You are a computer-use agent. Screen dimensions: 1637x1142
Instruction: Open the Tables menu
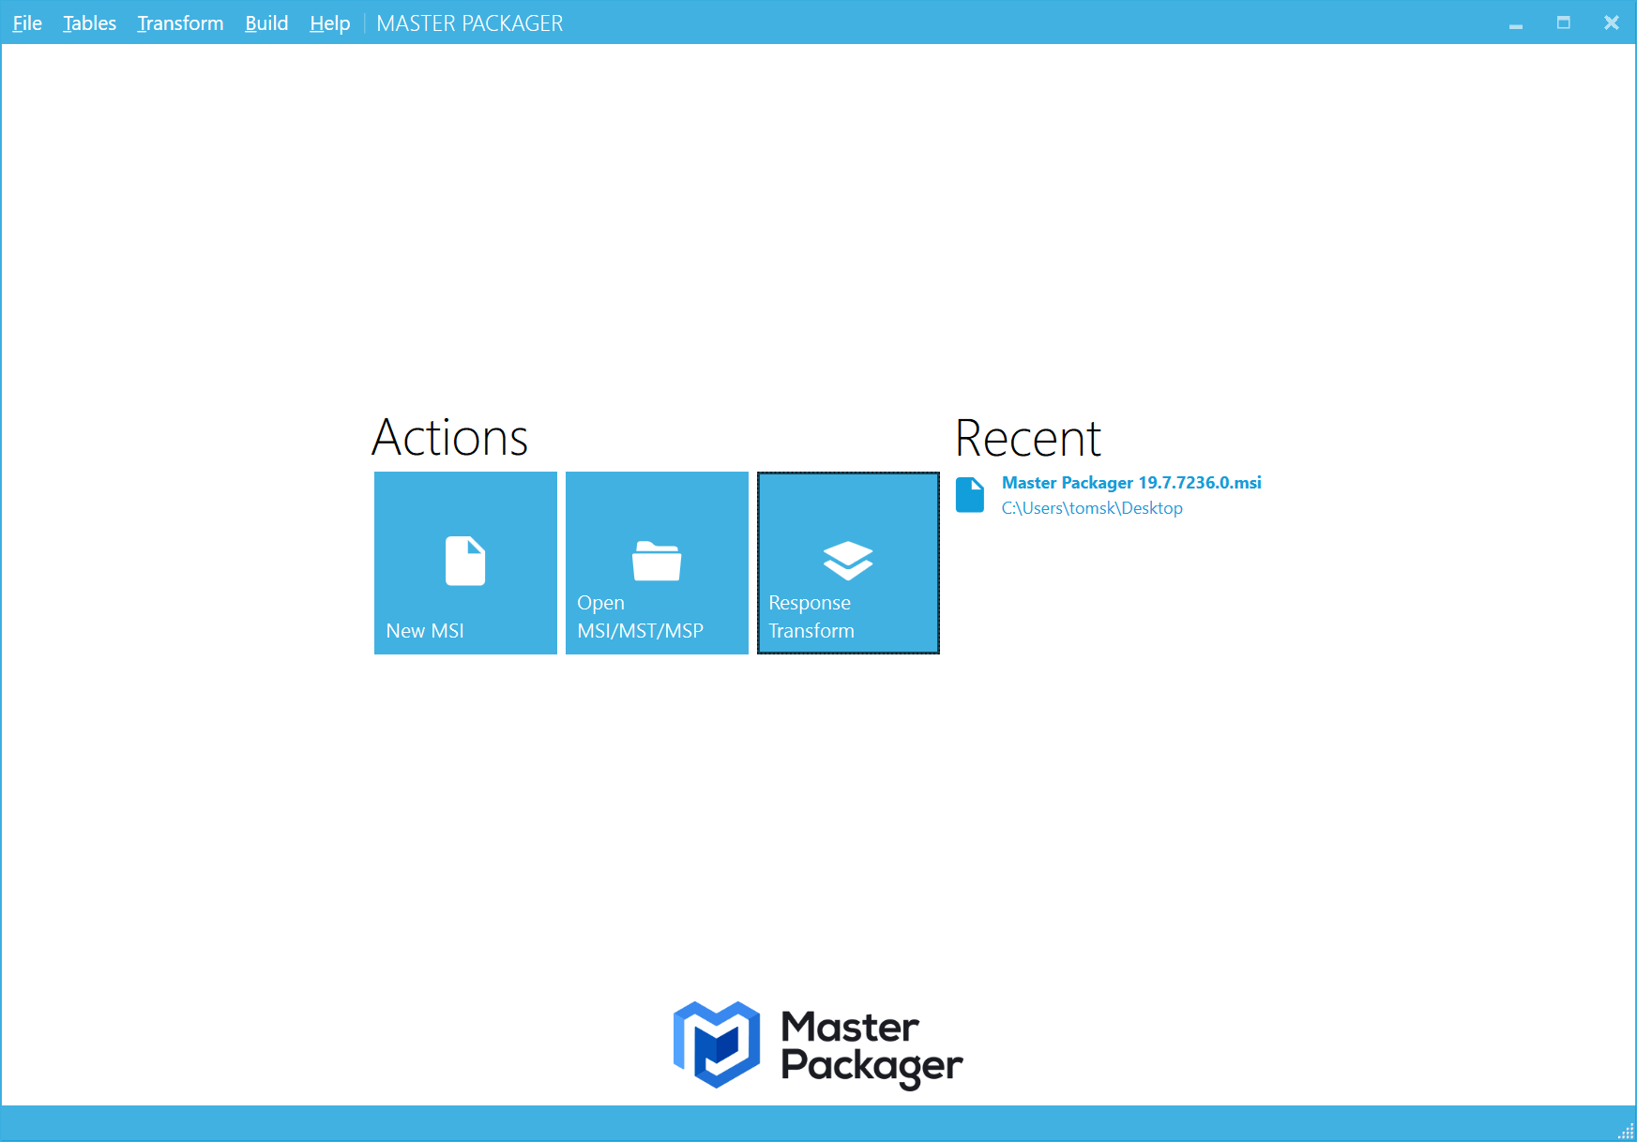pos(89,23)
